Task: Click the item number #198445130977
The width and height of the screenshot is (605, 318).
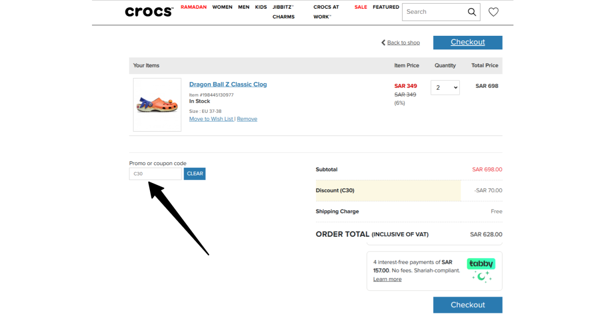Action: (211, 95)
